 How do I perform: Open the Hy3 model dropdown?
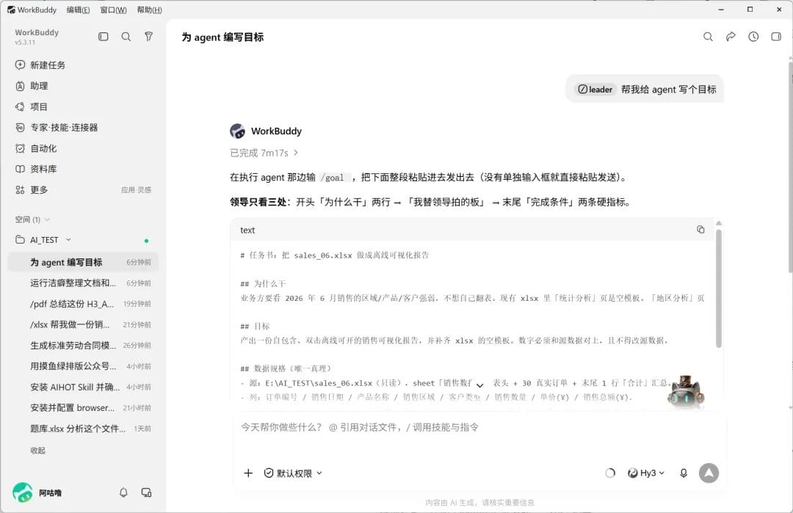point(646,473)
